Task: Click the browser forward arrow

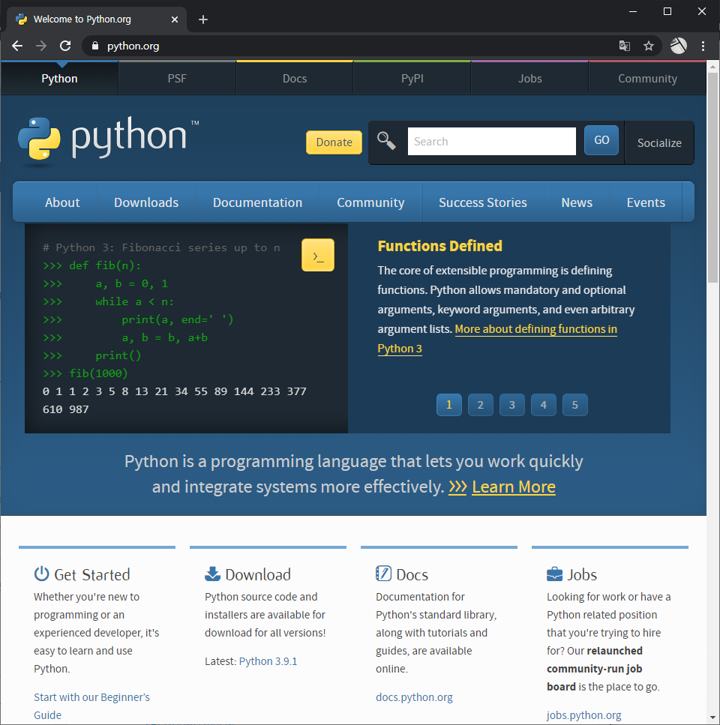Action: 41,46
